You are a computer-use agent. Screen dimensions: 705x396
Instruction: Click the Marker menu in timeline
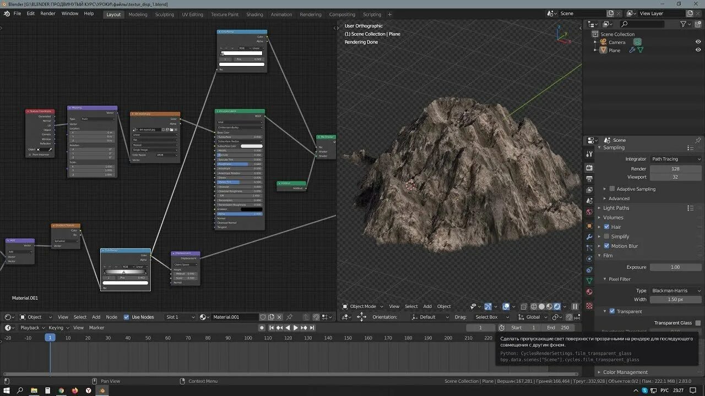[96, 328]
